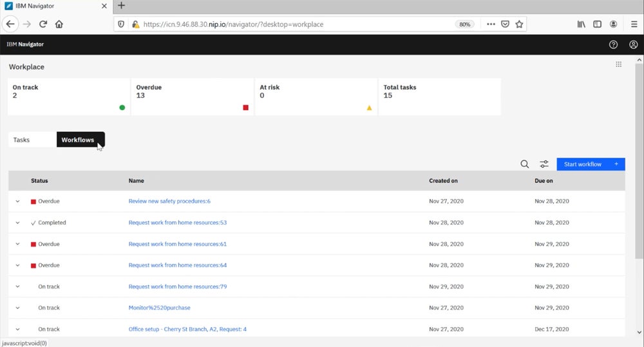Switch to the Tasks tab

(x=22, y=140)
